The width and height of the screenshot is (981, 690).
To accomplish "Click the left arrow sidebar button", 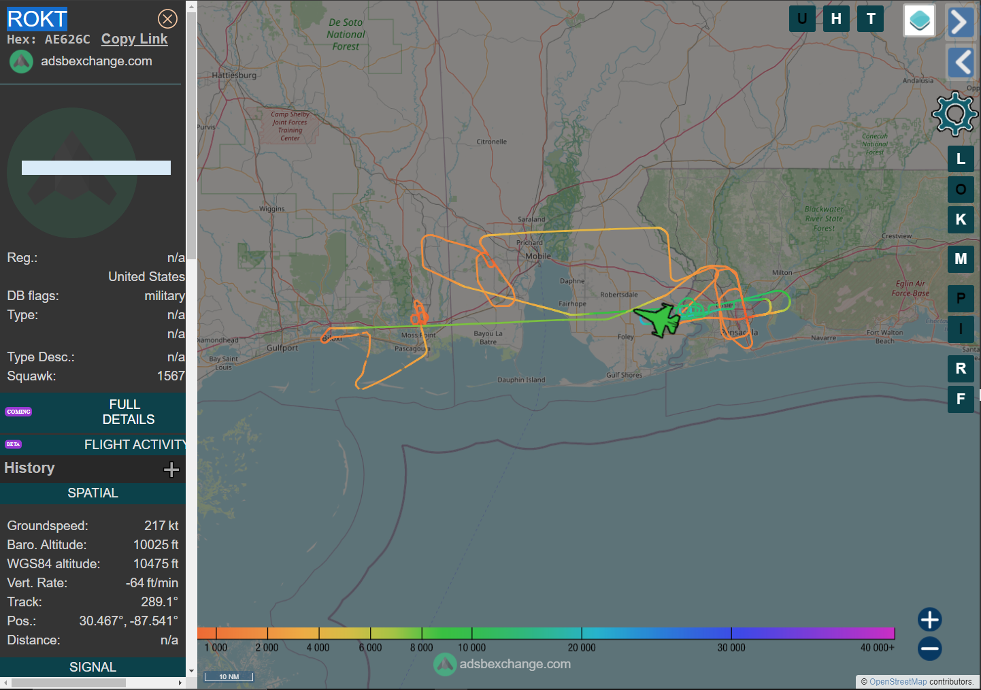I will 961,63.
